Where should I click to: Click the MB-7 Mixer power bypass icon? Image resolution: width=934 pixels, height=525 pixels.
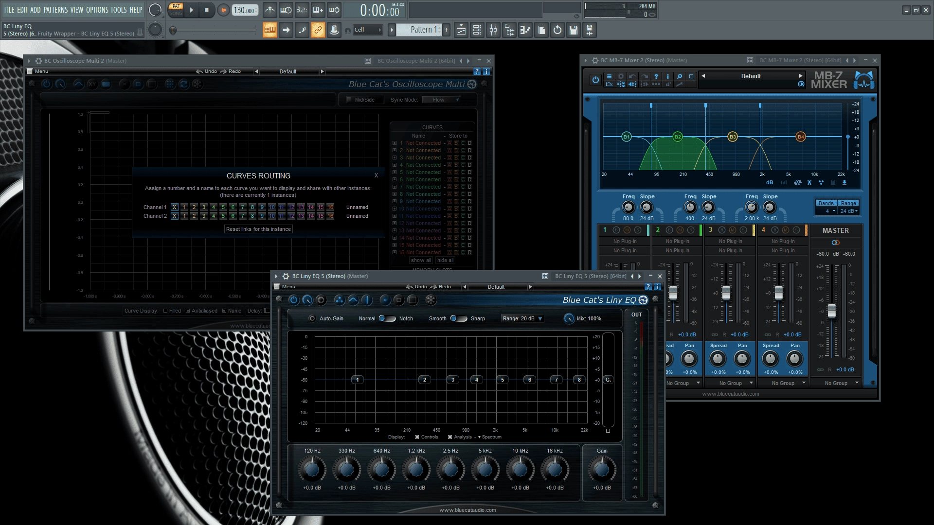(595, 80)
